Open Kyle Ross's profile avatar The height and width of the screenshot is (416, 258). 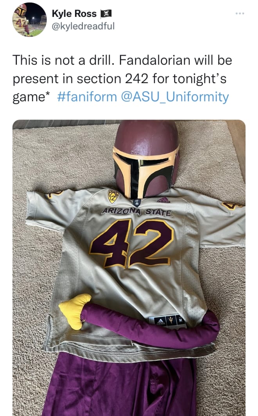pos(29,20)
